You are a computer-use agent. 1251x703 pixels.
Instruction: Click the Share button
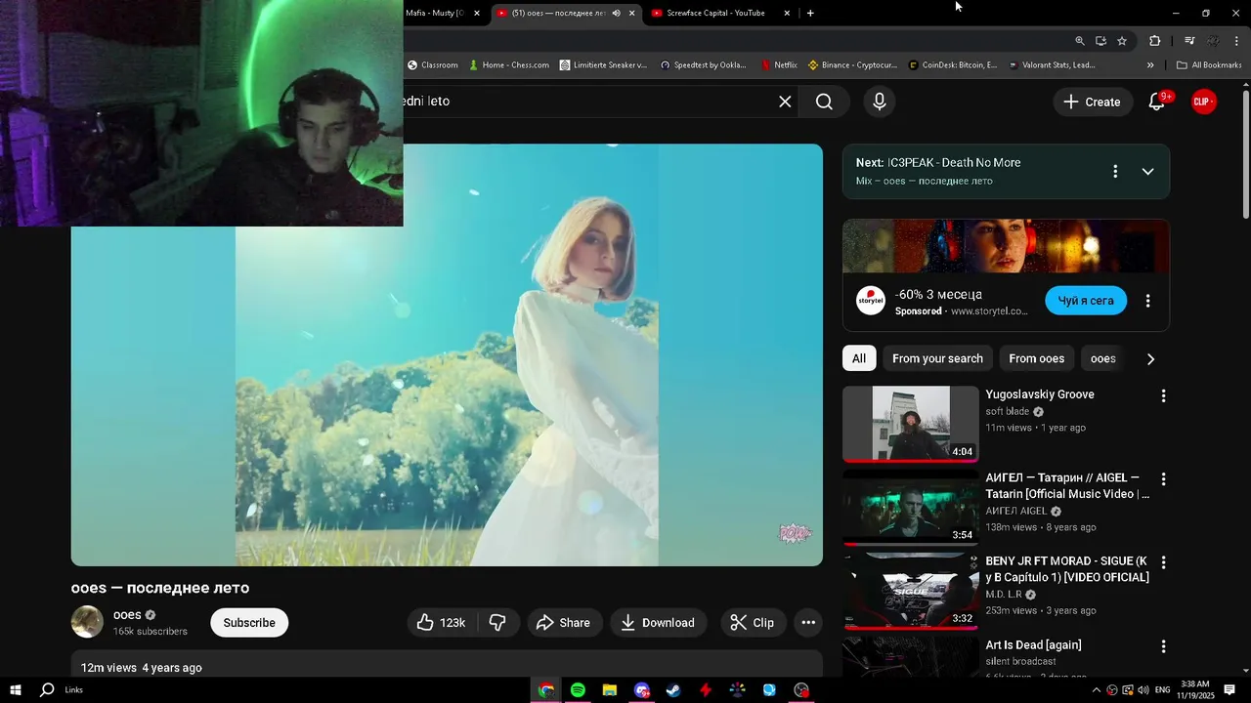tap(563, 623)
